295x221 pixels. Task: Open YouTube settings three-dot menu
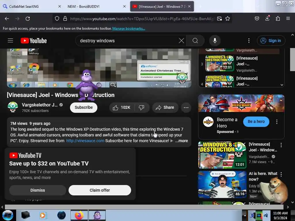[249, 41]
